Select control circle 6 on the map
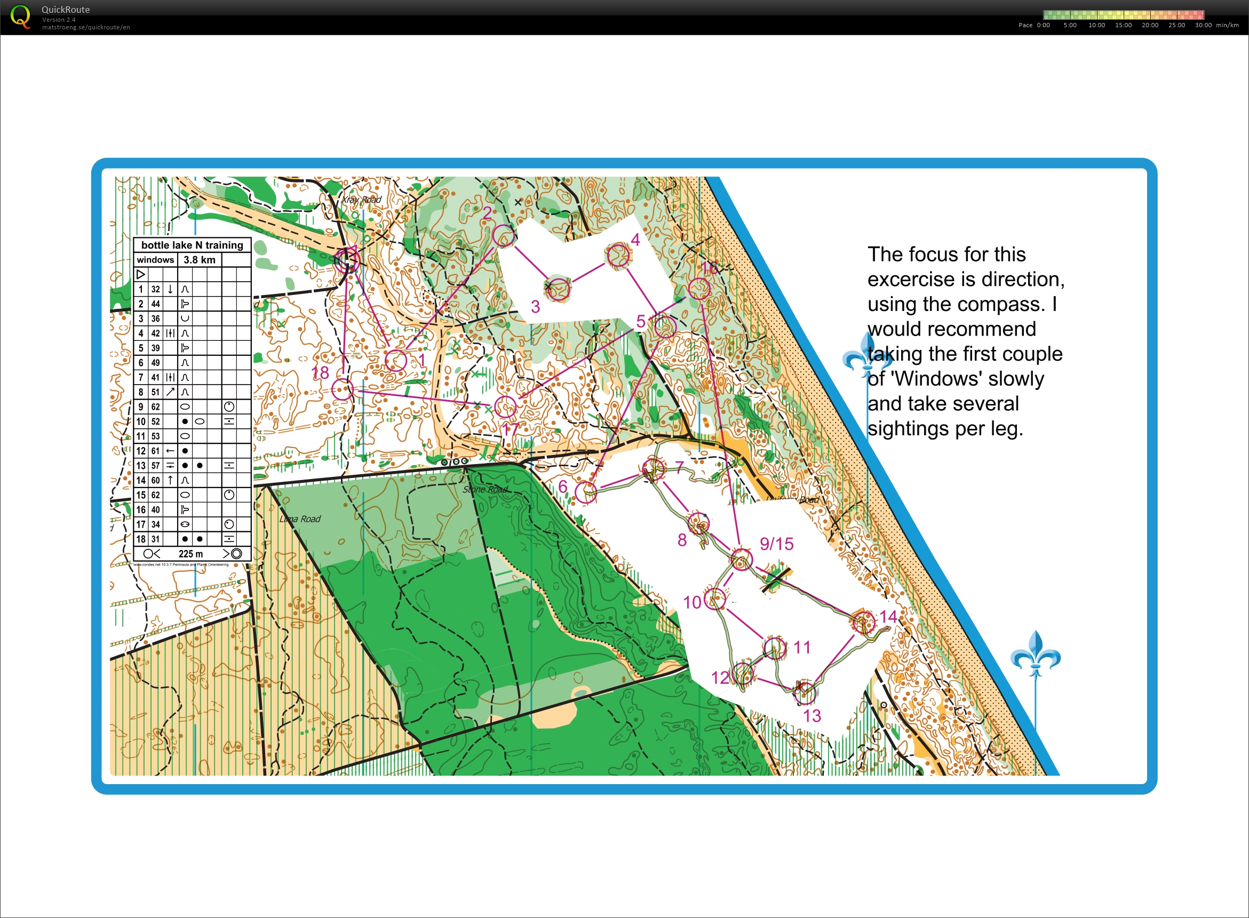Image resolution: width=1249 pixels, height=918 pixels. click(x=586, y=492)
